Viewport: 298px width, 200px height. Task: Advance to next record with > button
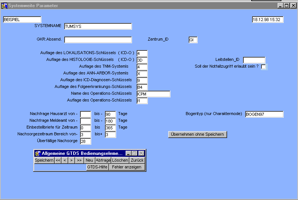click(x=72, y=160)
